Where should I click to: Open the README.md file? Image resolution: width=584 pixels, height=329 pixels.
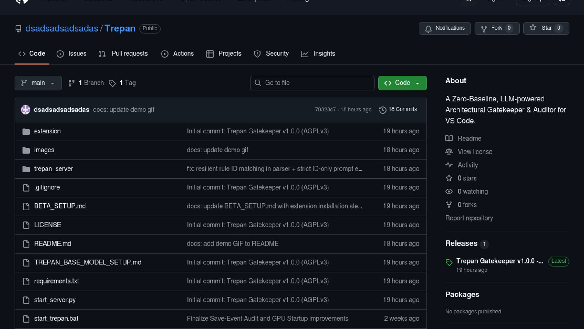click(53, 244)
